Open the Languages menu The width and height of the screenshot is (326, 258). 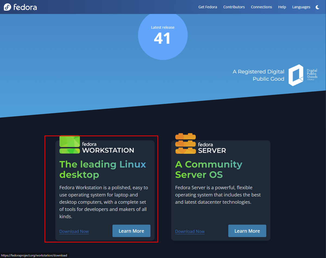pyautogui.click(x=301, y=7)
